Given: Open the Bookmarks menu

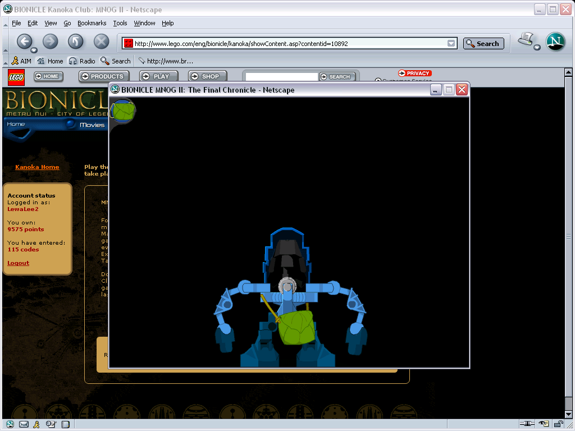Looking at the screenshot, I should click(92, 23).
